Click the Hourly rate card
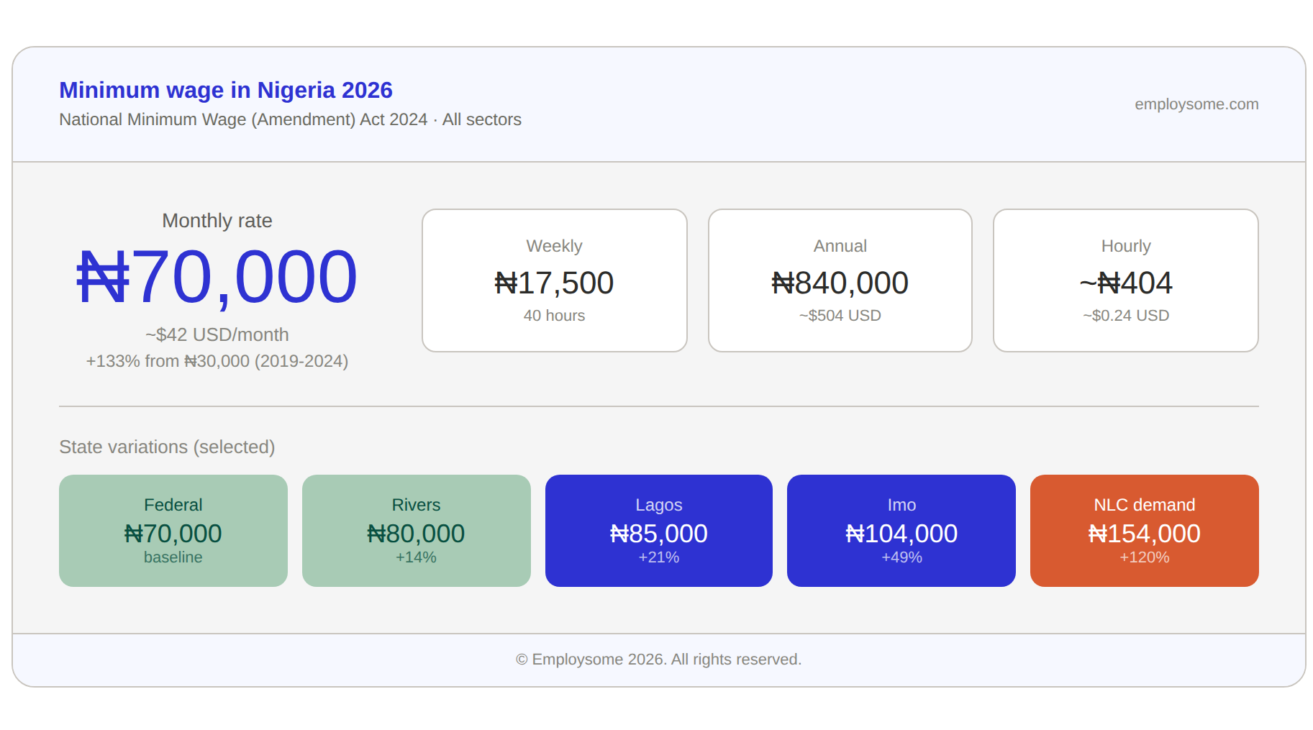 pos(1125,280)
